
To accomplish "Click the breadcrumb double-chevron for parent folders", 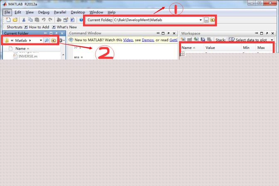I will [x=12, y=41].
